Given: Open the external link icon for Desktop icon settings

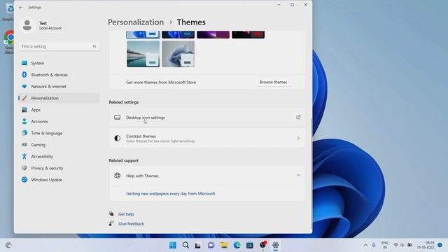Looking at the screenshot, I should pyautogui.click(x=298, y=117).
